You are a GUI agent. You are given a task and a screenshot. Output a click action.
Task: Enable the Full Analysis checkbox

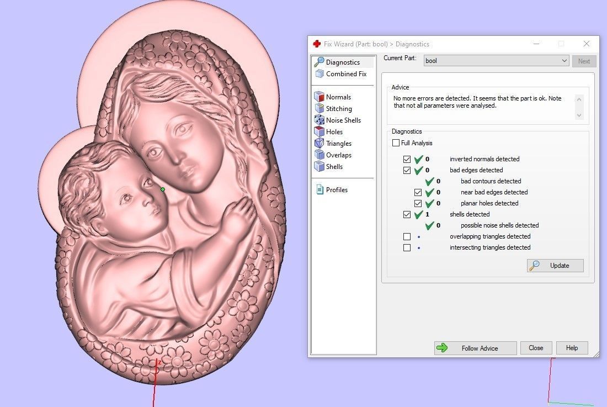(396, 143)
